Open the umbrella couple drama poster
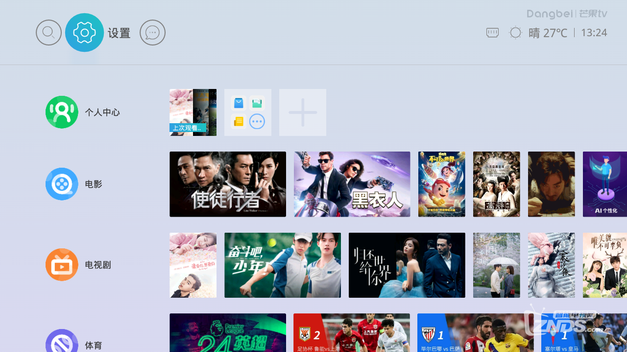This screenshot has width=627, height=352. click(497, 265)
